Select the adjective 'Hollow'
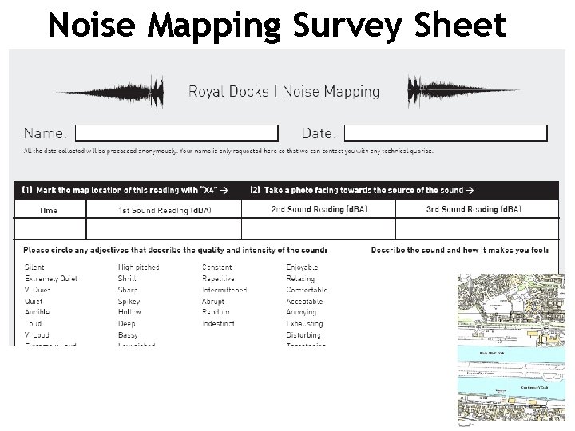The image size is (575, 431). click(x=129, y=312)
